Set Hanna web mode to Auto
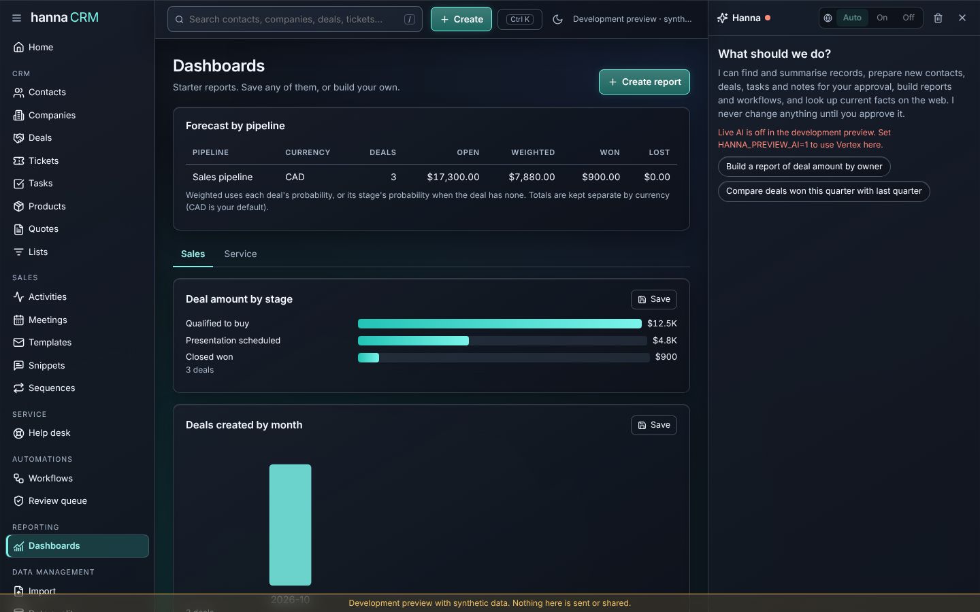The height and width of the screenshot is (612, 980). click(x=852, y=18)
